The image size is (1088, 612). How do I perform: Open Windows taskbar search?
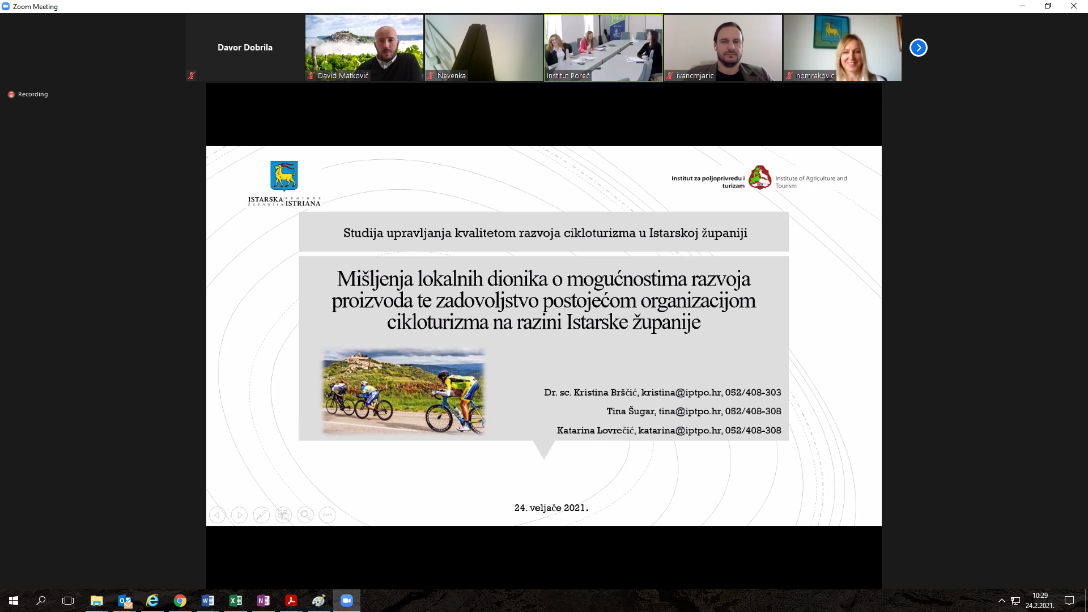coord(41,601)
